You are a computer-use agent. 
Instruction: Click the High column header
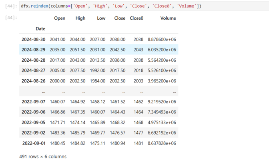pos(80,18)
